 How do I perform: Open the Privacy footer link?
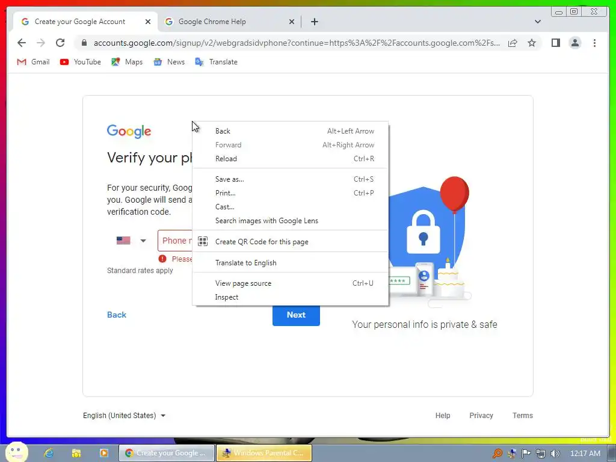(x=481, y=415)
